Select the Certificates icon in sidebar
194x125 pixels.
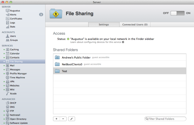point(8,19)
